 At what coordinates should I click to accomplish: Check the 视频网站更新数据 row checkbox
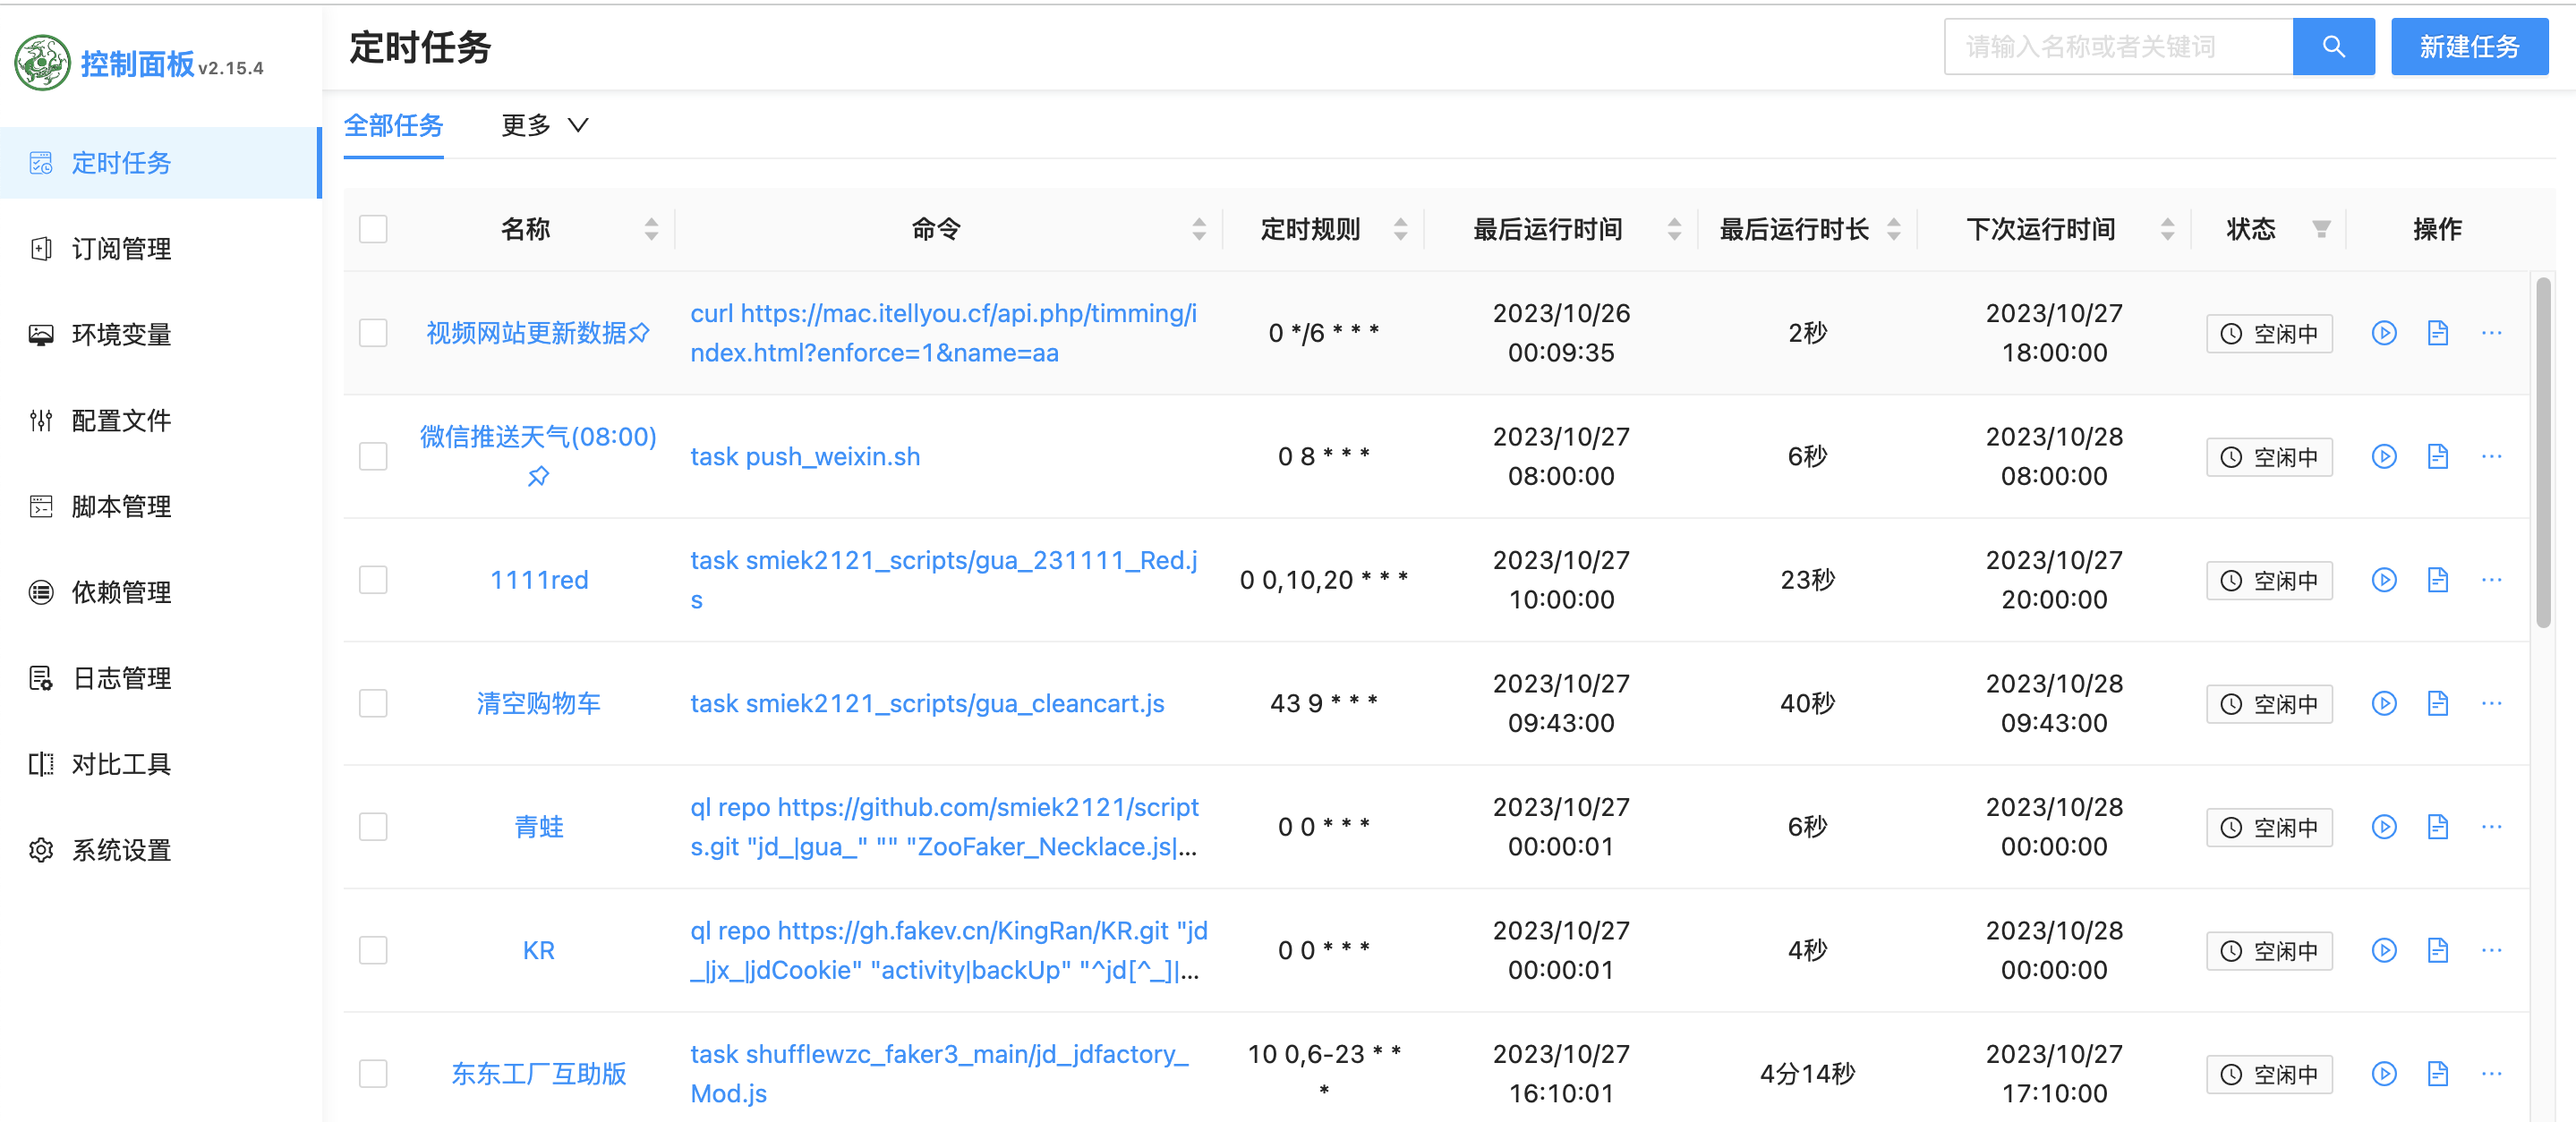click(373, 333)
